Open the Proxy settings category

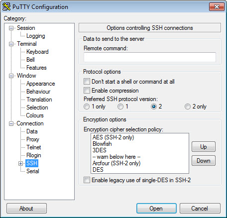click(33, 139)
